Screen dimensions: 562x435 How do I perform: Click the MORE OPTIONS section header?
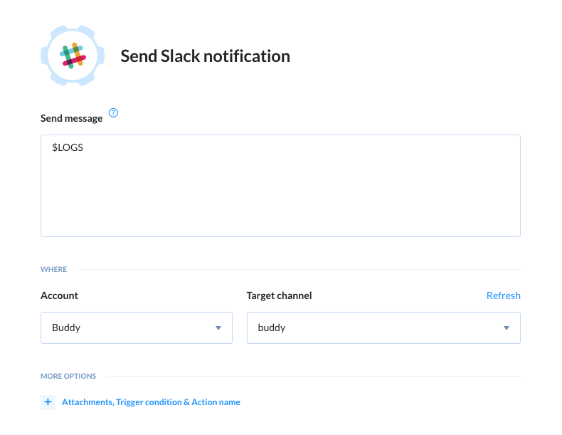tap(68, 376)
